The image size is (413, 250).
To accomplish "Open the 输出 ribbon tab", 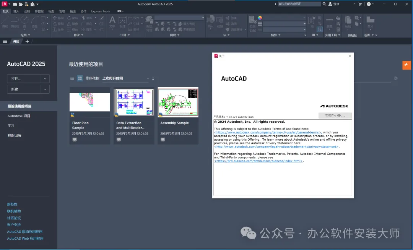I will 72,11.
